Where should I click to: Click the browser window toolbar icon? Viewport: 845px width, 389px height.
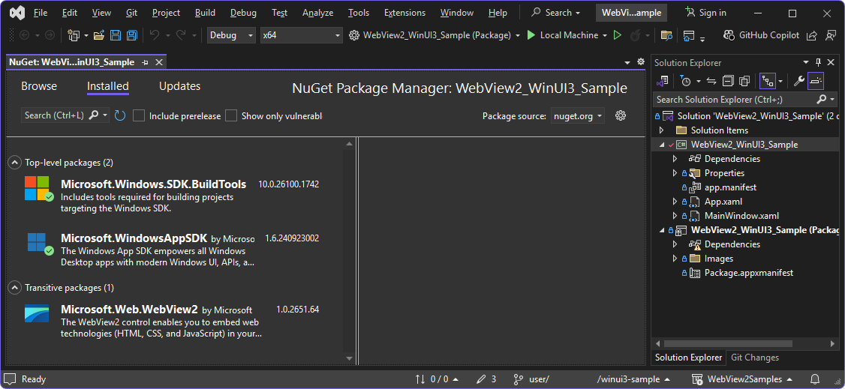coord(689,35)
